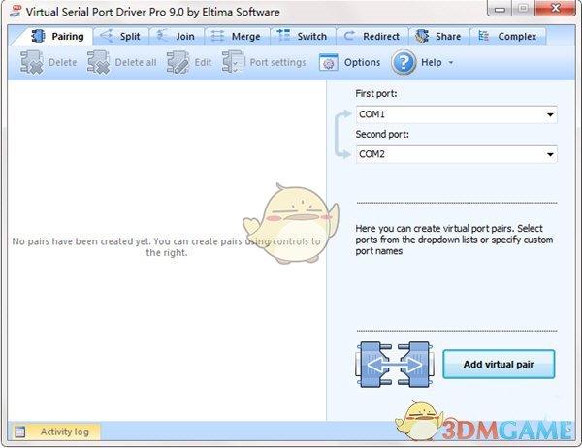Click the Pairing tab chip icon

(38, 36)
